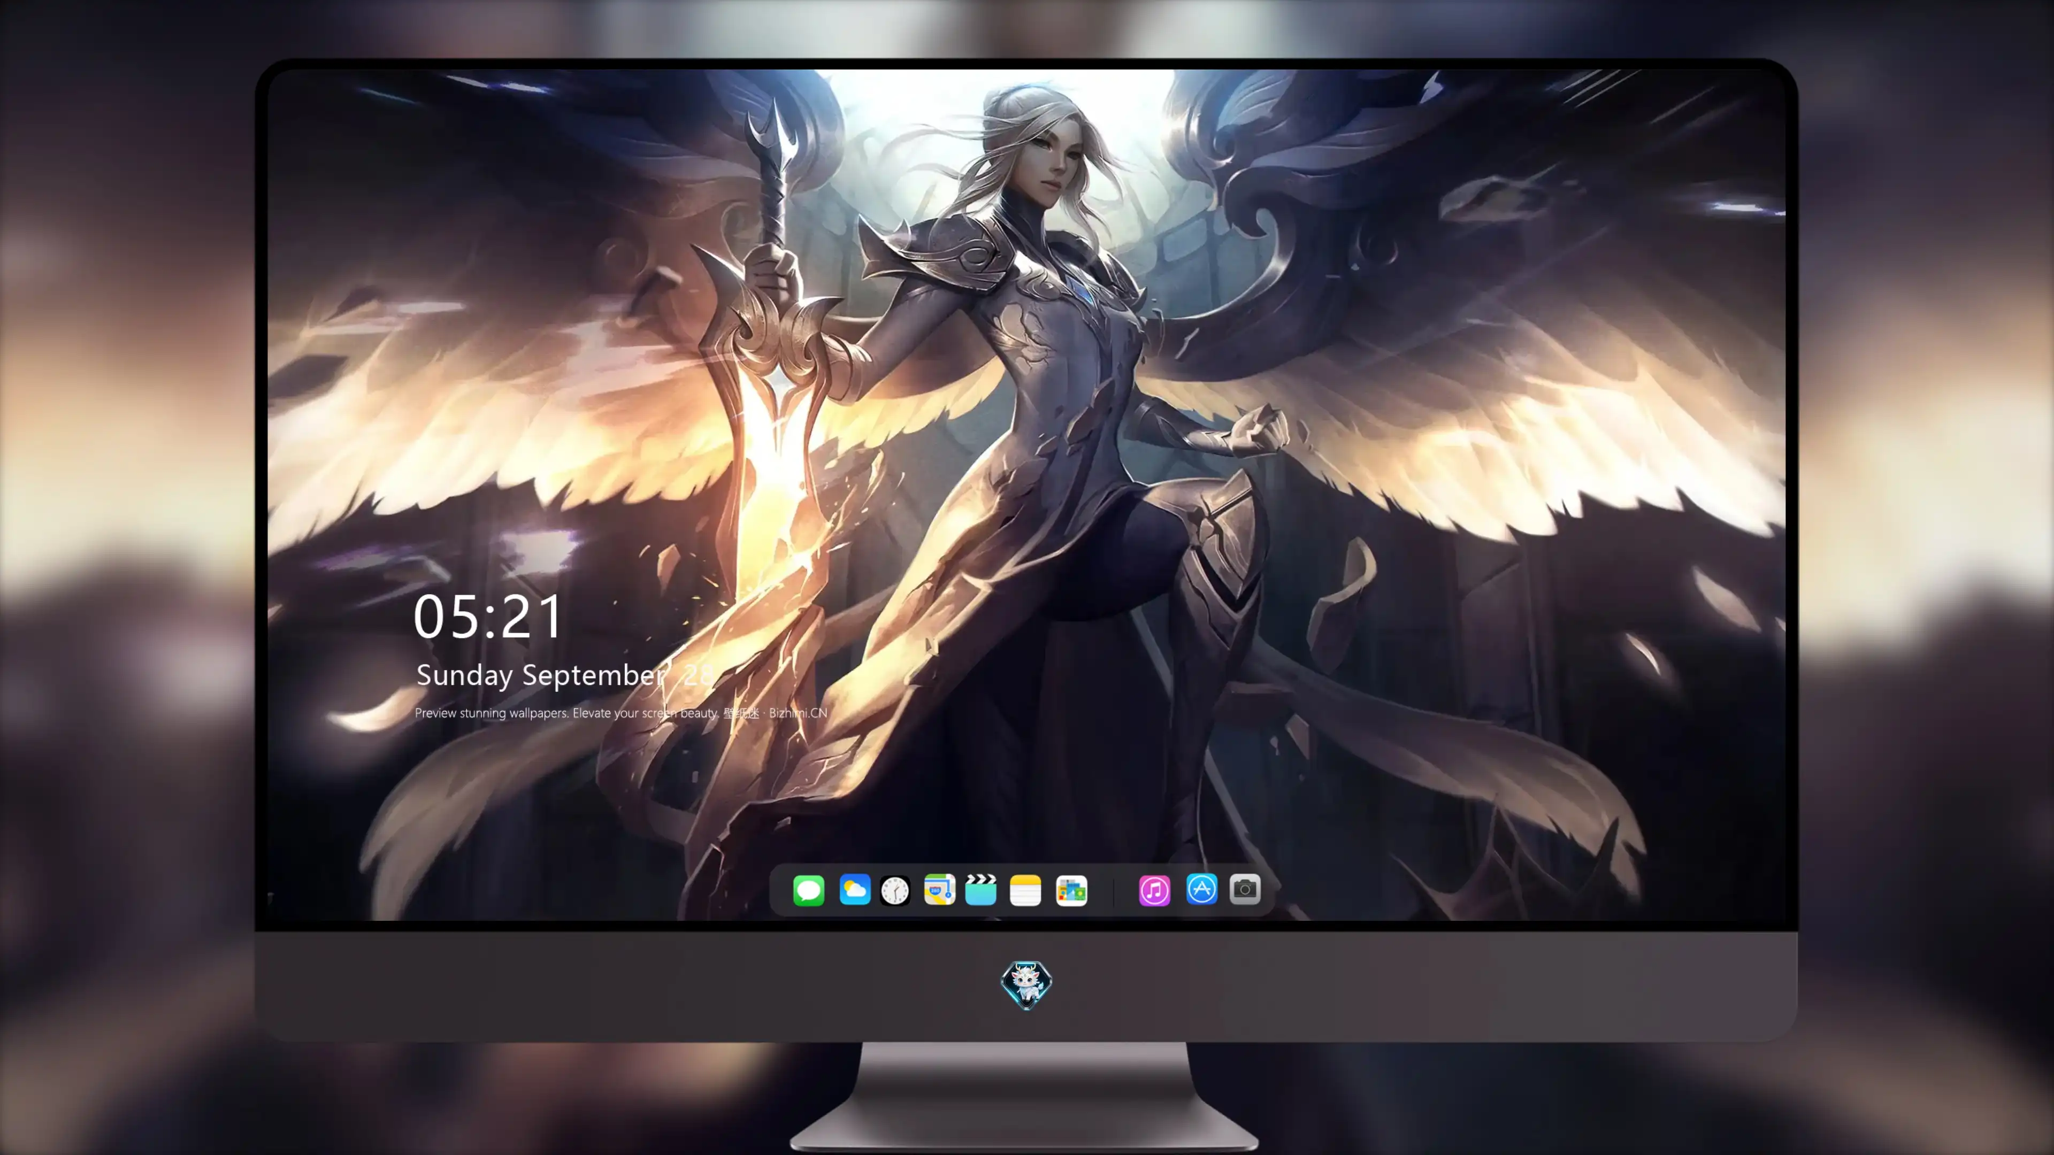The image size is (2054, 1155).
Task: Launch the gray Camera app in the dock
Action: coord(1245,889)
